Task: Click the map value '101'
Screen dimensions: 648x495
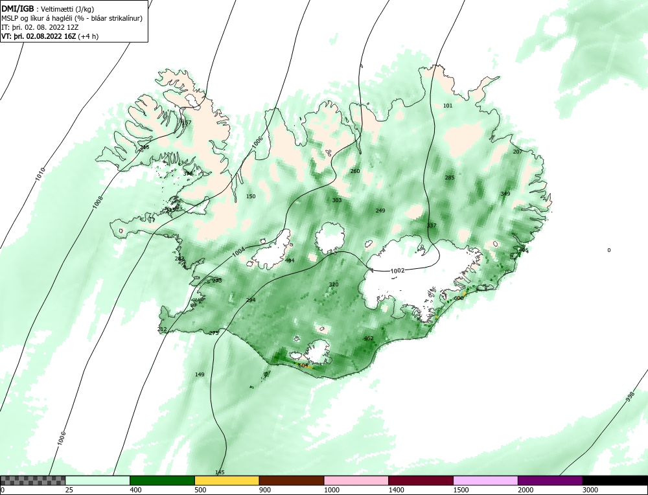Action: (x=448, y=106)
